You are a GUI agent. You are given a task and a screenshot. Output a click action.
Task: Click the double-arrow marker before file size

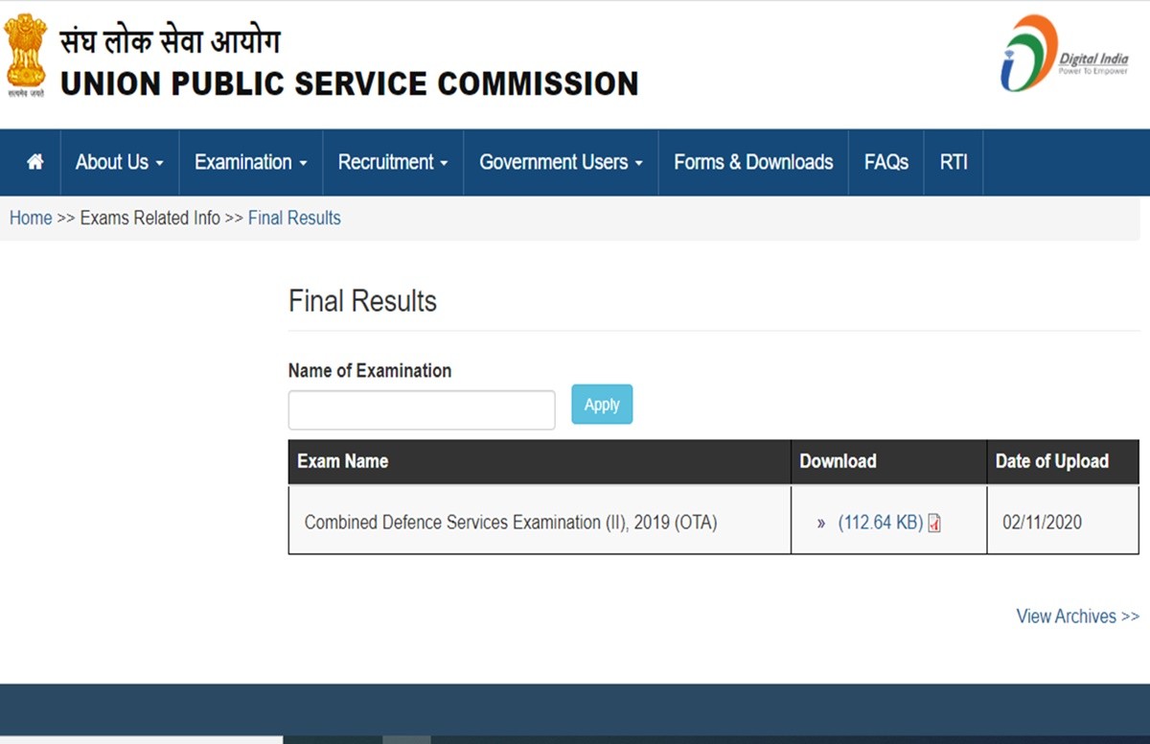(821, 523)
